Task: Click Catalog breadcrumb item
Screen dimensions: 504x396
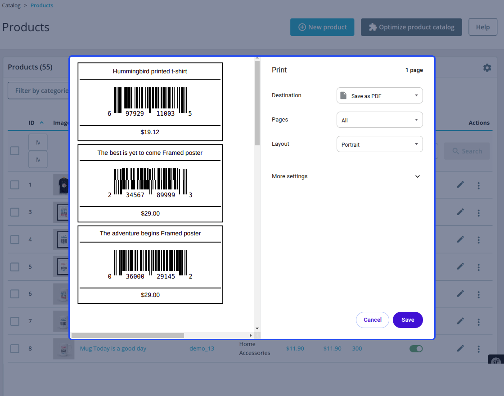Action: [x=11, y=5]
